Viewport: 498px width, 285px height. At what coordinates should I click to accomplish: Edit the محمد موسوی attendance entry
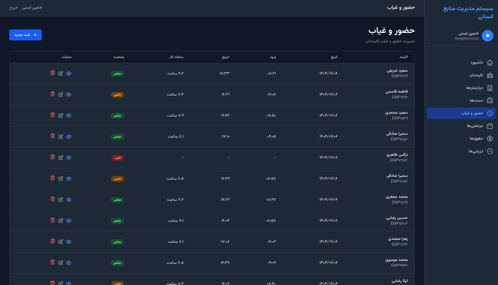pyautogui.click(x=61, y=263)
